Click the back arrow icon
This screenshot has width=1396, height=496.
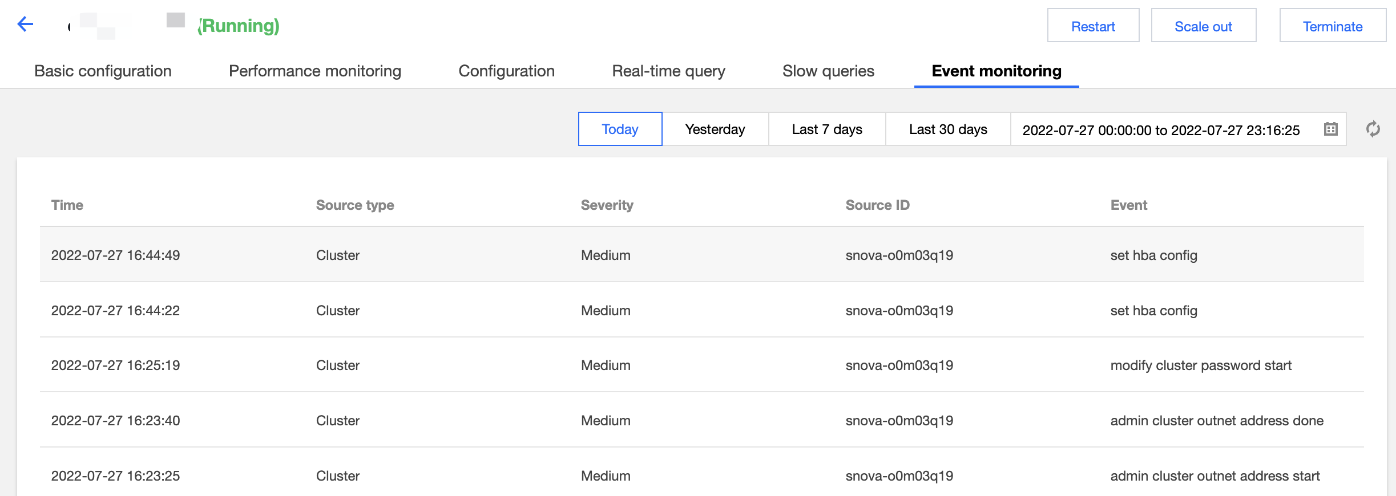tap(26, 24)
